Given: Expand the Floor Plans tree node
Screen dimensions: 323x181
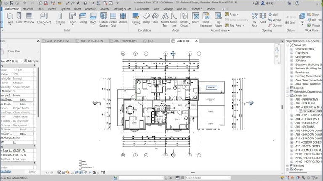Looking at the screenshot, I should (291, 53).
